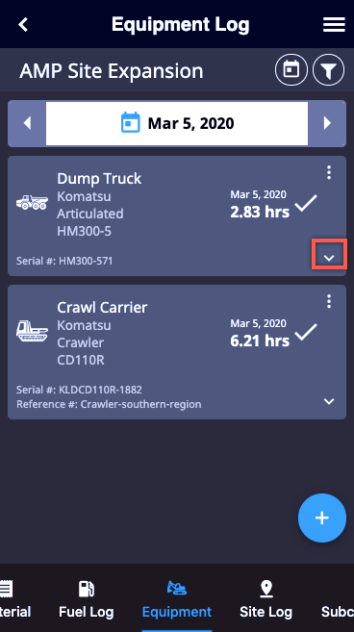The width and height of the screenshot is (354, 632).
Task: Open the hamburger menu
Action: pyautogui.click(x=334, y=25)
